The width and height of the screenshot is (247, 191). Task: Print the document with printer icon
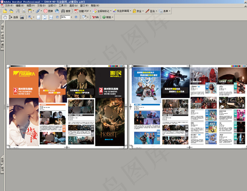tap(24, 11)
